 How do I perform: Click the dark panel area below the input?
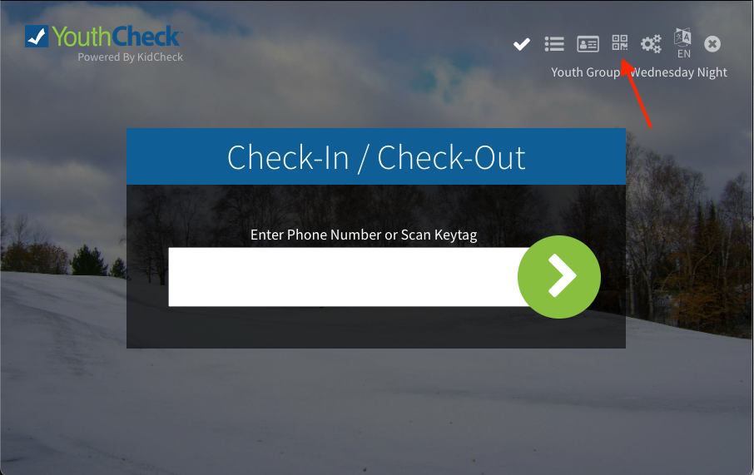click(x=376, y=327)
